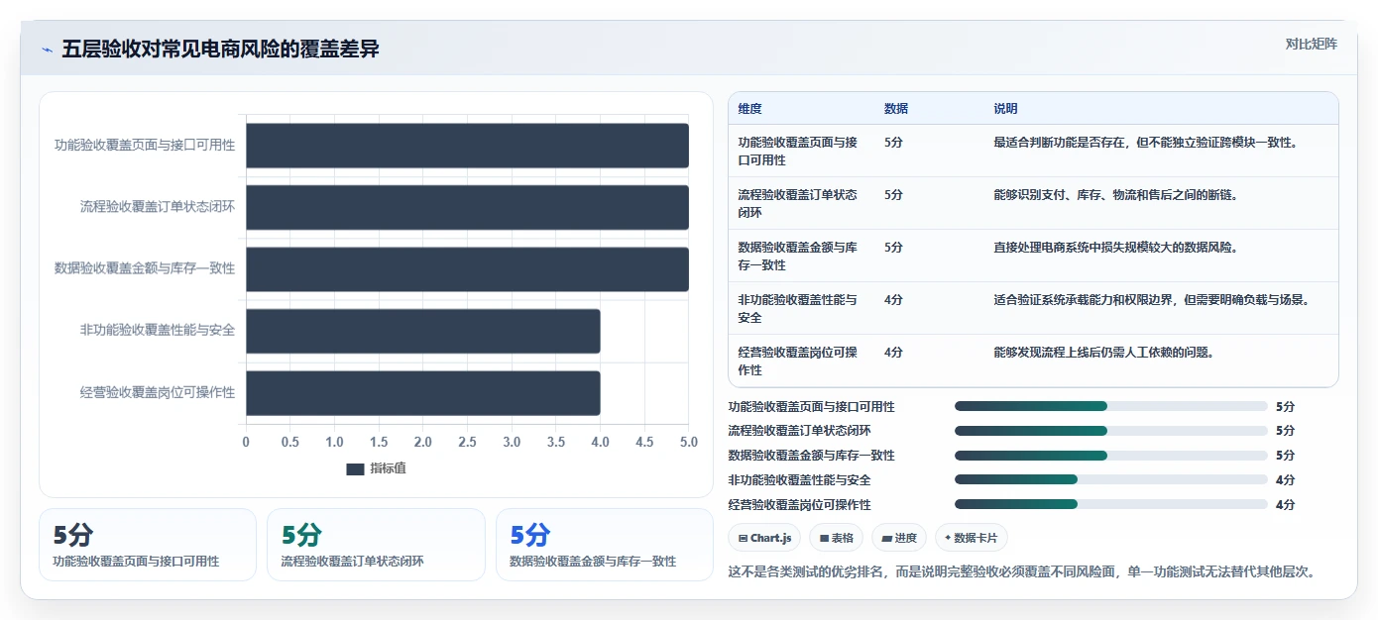1378x620 pixels.
Task: Click chart axis label 经营验收覆盖岗位可操作性
Action: click(x=158, y=392)
